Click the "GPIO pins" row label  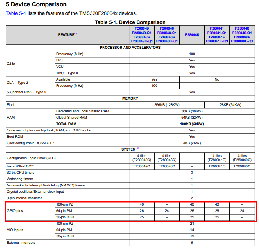[16, 211]
